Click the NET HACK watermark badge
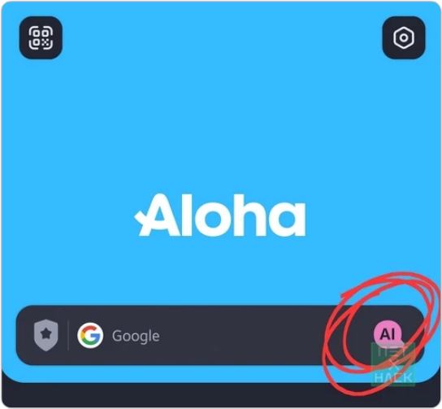Viewport: 442px width, 409px height. pos(393,364)
